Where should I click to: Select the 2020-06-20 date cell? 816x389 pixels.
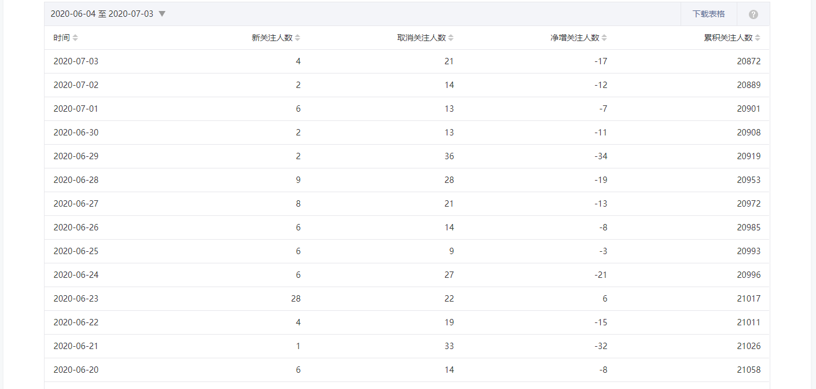coord(76,370)
